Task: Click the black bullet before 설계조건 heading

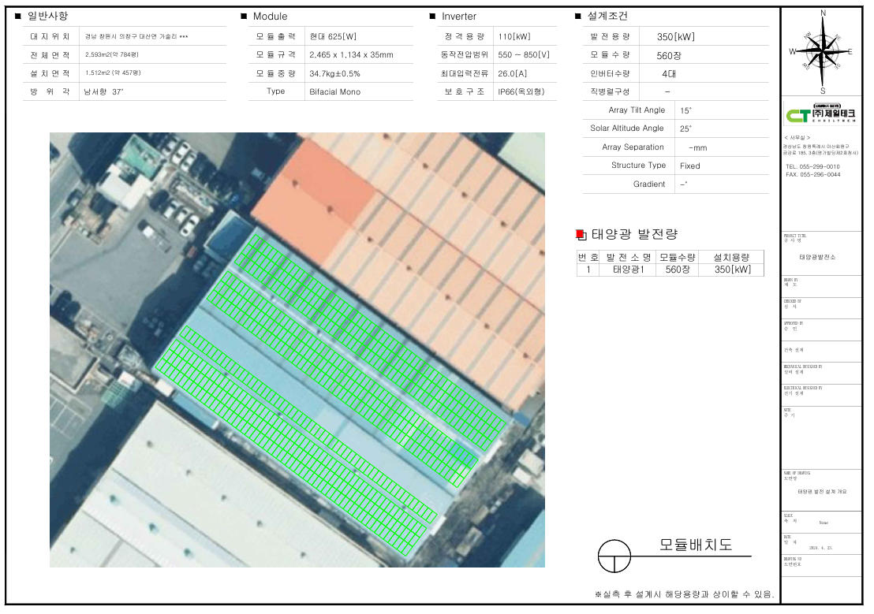Action: 578,16
